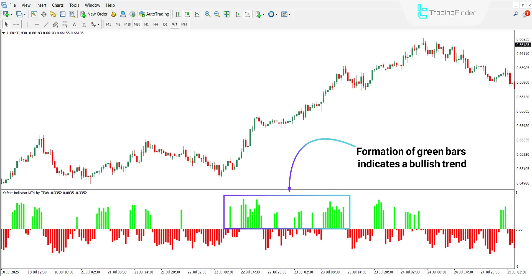Draw a vertical line on the chart

click(x=27, y=24)
